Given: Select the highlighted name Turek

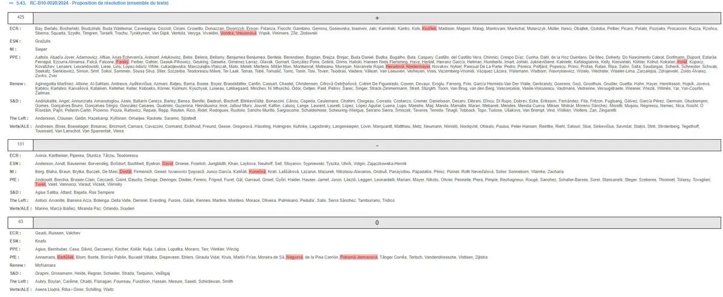Looking at the screenshot, I should [41, 185].
